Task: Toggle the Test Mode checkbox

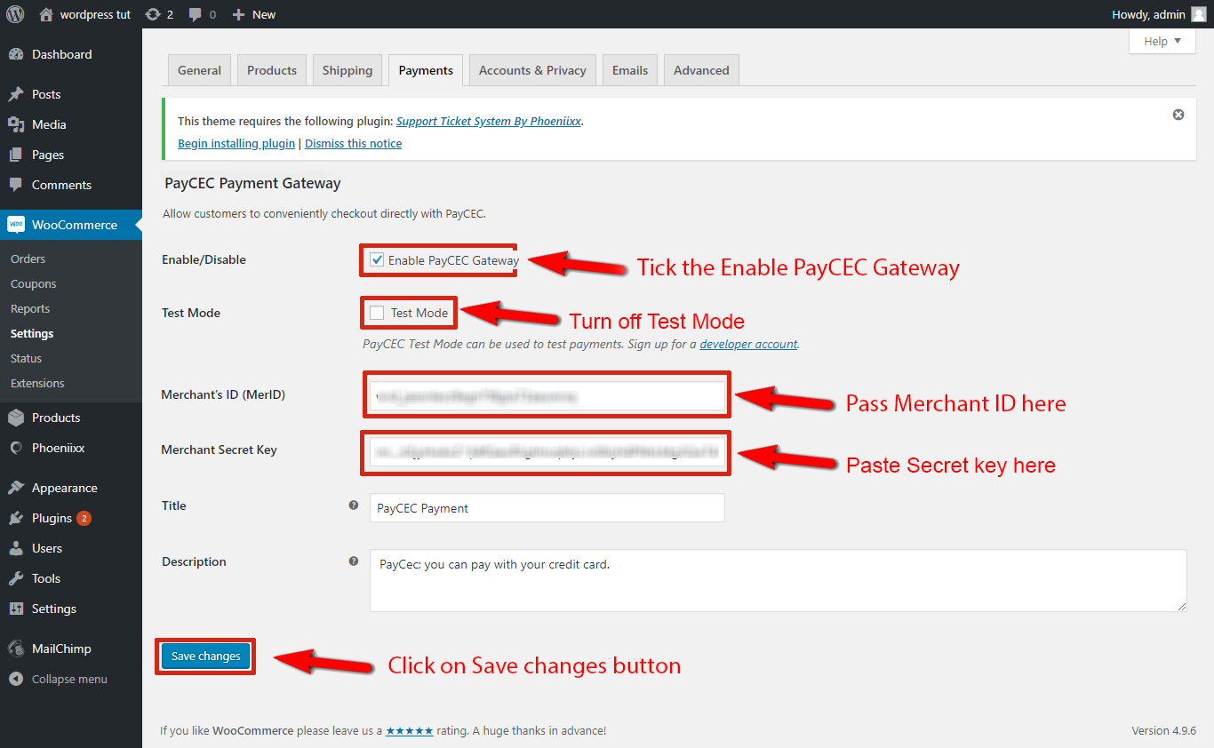Action: tap(377, 313)
